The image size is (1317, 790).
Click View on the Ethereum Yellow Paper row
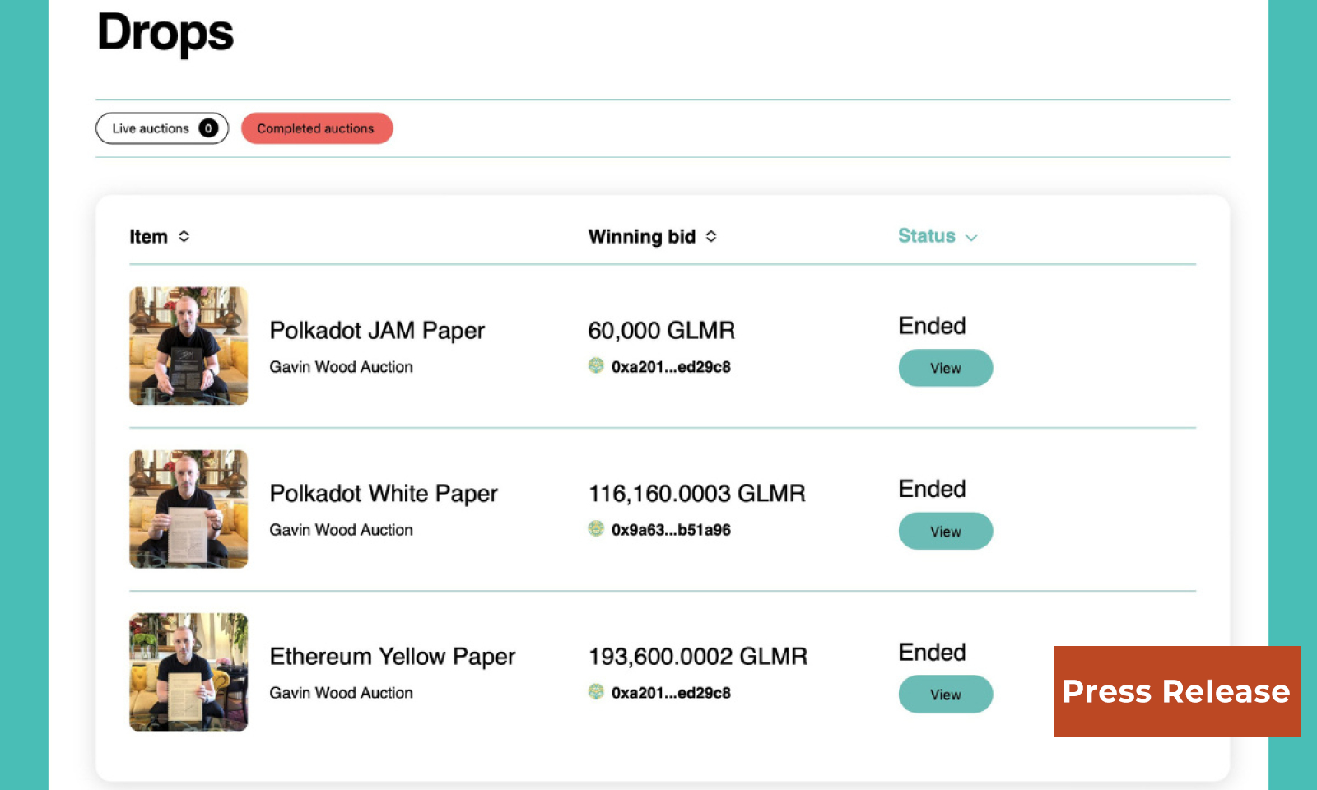pos(945,694)
